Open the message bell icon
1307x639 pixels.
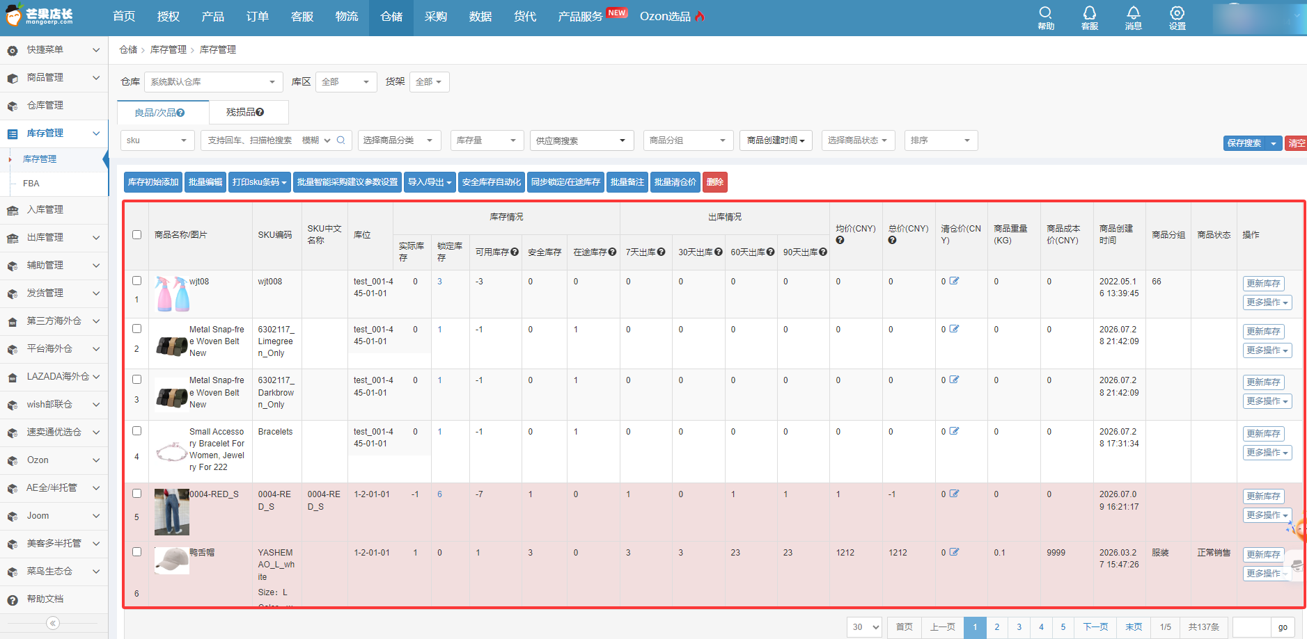point(1133,18)
